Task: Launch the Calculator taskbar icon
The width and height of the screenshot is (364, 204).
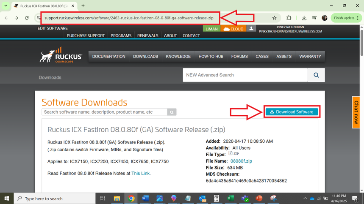Action: [216, 199]
